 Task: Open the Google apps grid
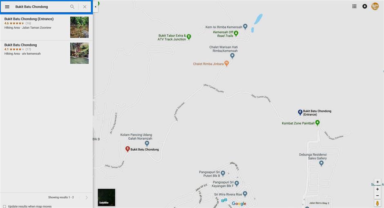(354, 7)
